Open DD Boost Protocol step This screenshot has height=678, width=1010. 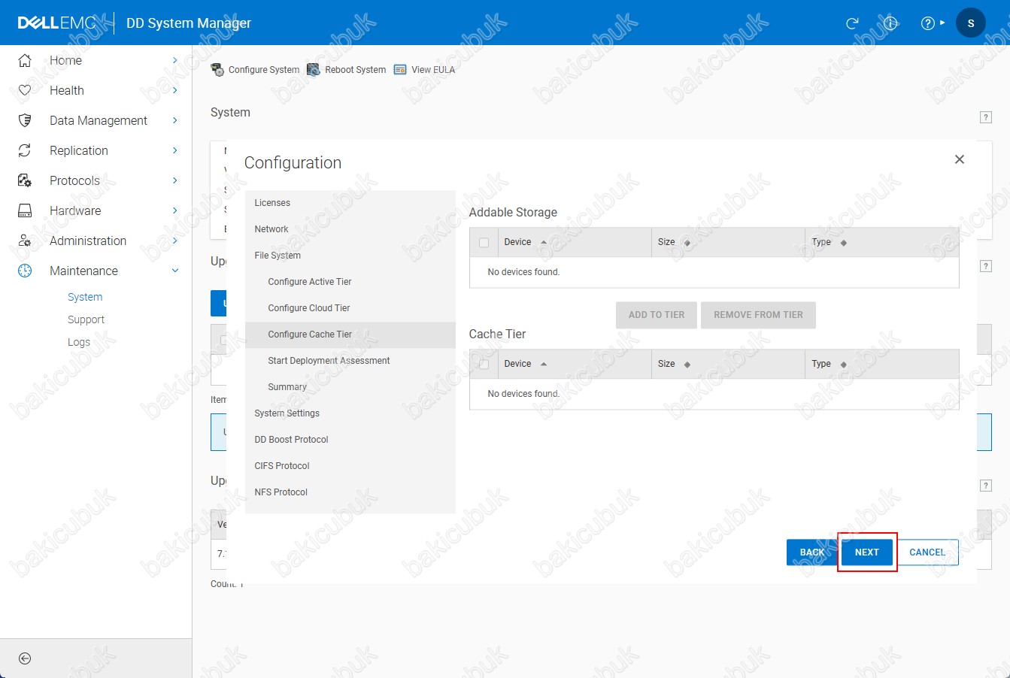click(350, 440)
